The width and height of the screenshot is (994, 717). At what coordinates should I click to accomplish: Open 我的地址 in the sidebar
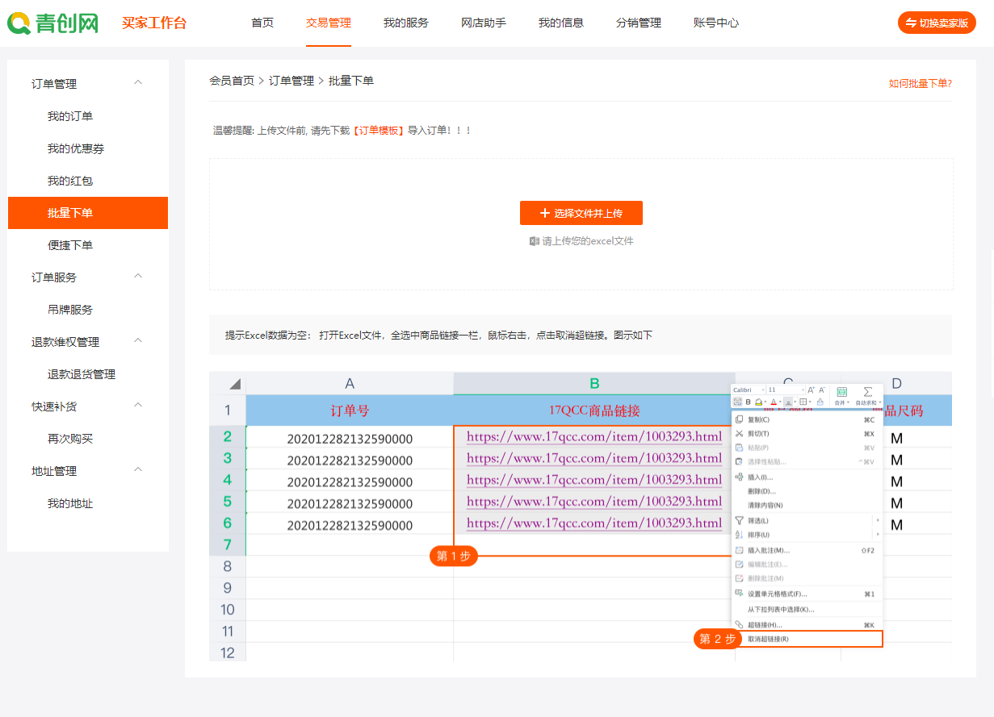70,503
